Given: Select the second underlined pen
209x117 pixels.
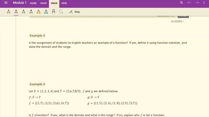Looking at the screenshot, I should coord(16,12).
